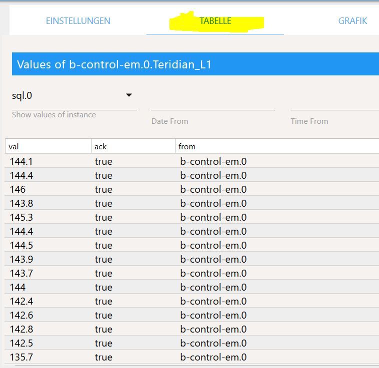Image resolution: width=379 pixels, height=368 pixels.
Task: Click the Show values of instance label
Action: click(54, 115)
